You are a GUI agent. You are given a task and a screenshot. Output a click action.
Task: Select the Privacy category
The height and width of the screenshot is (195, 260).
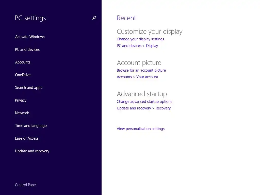(x=21, y=100)
